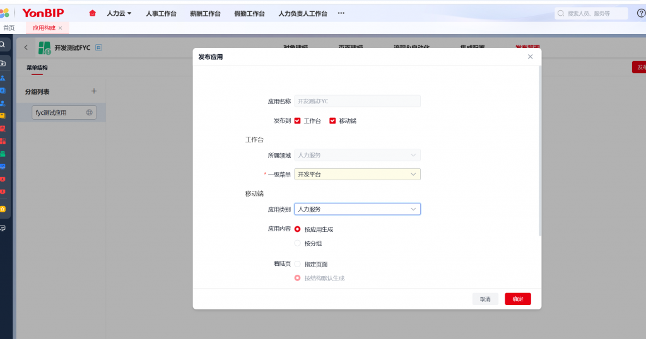Open the help question mark icon
The image size is (646, 339).
[641, 13]
